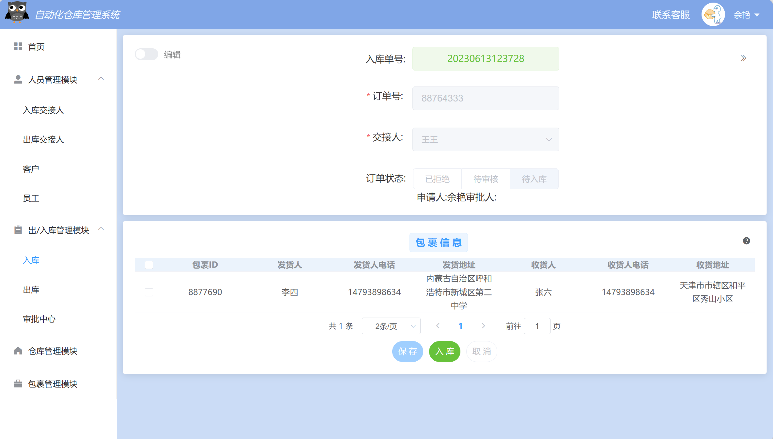This screenshot has height=439, width=773.
Task: Check the checkbox for package 8877690
Action: [x=149, y=292]
